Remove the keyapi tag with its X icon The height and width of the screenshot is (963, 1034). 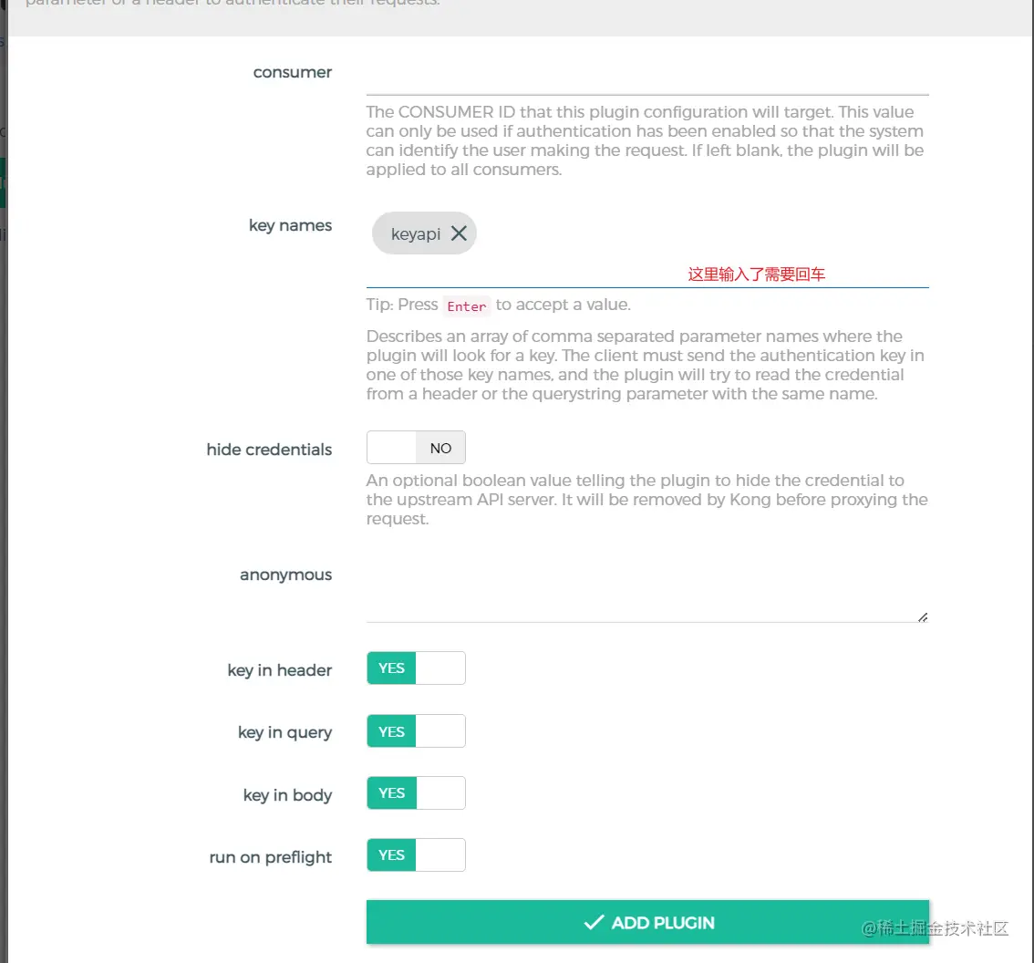[459, 233]
